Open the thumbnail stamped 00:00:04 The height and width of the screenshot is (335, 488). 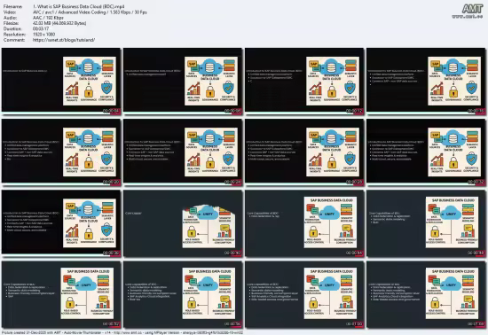[60, 82]
